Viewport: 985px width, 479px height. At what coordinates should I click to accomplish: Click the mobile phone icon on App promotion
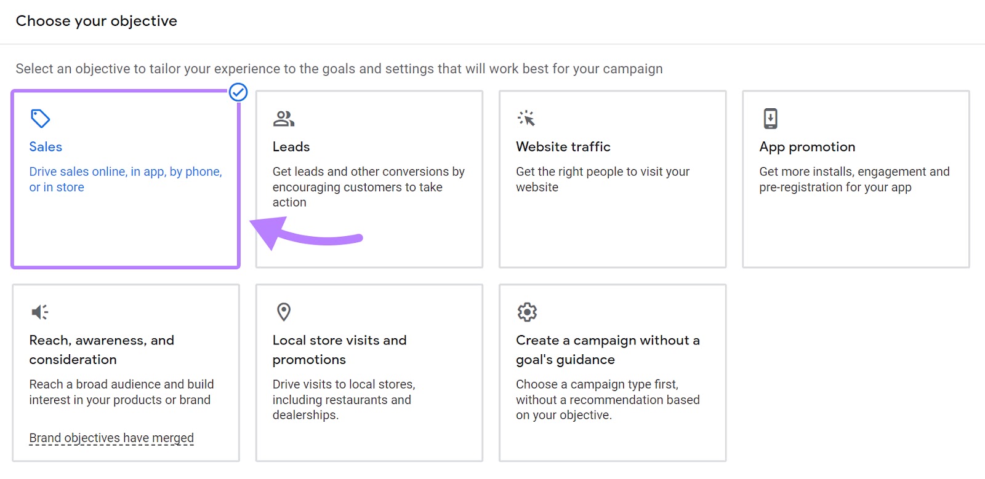(770, 118)
